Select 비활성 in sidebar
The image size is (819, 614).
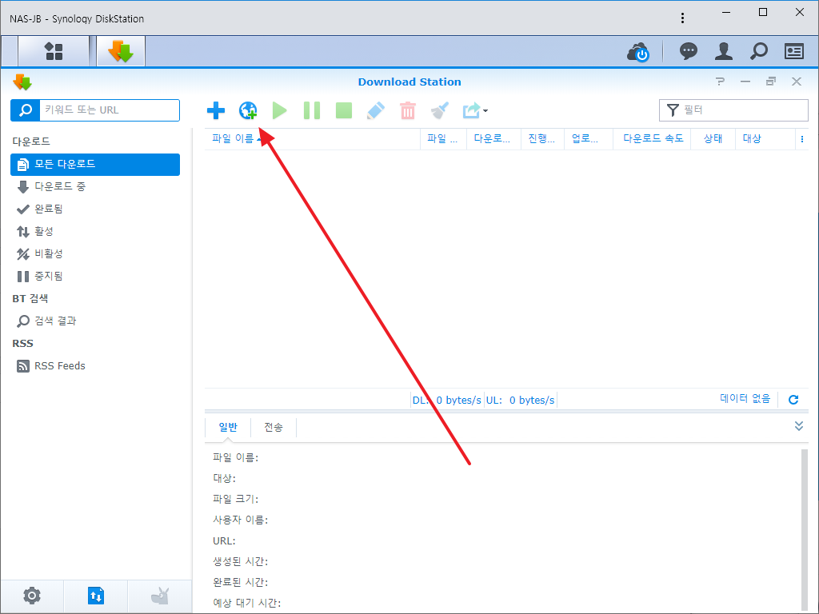pyautogui.click(x=95, y=253)
